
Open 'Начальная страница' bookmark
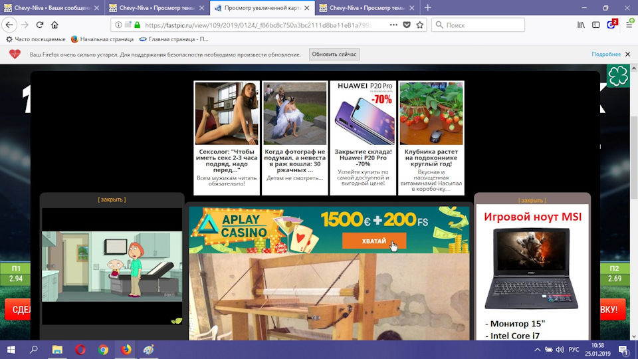(102, 39)
